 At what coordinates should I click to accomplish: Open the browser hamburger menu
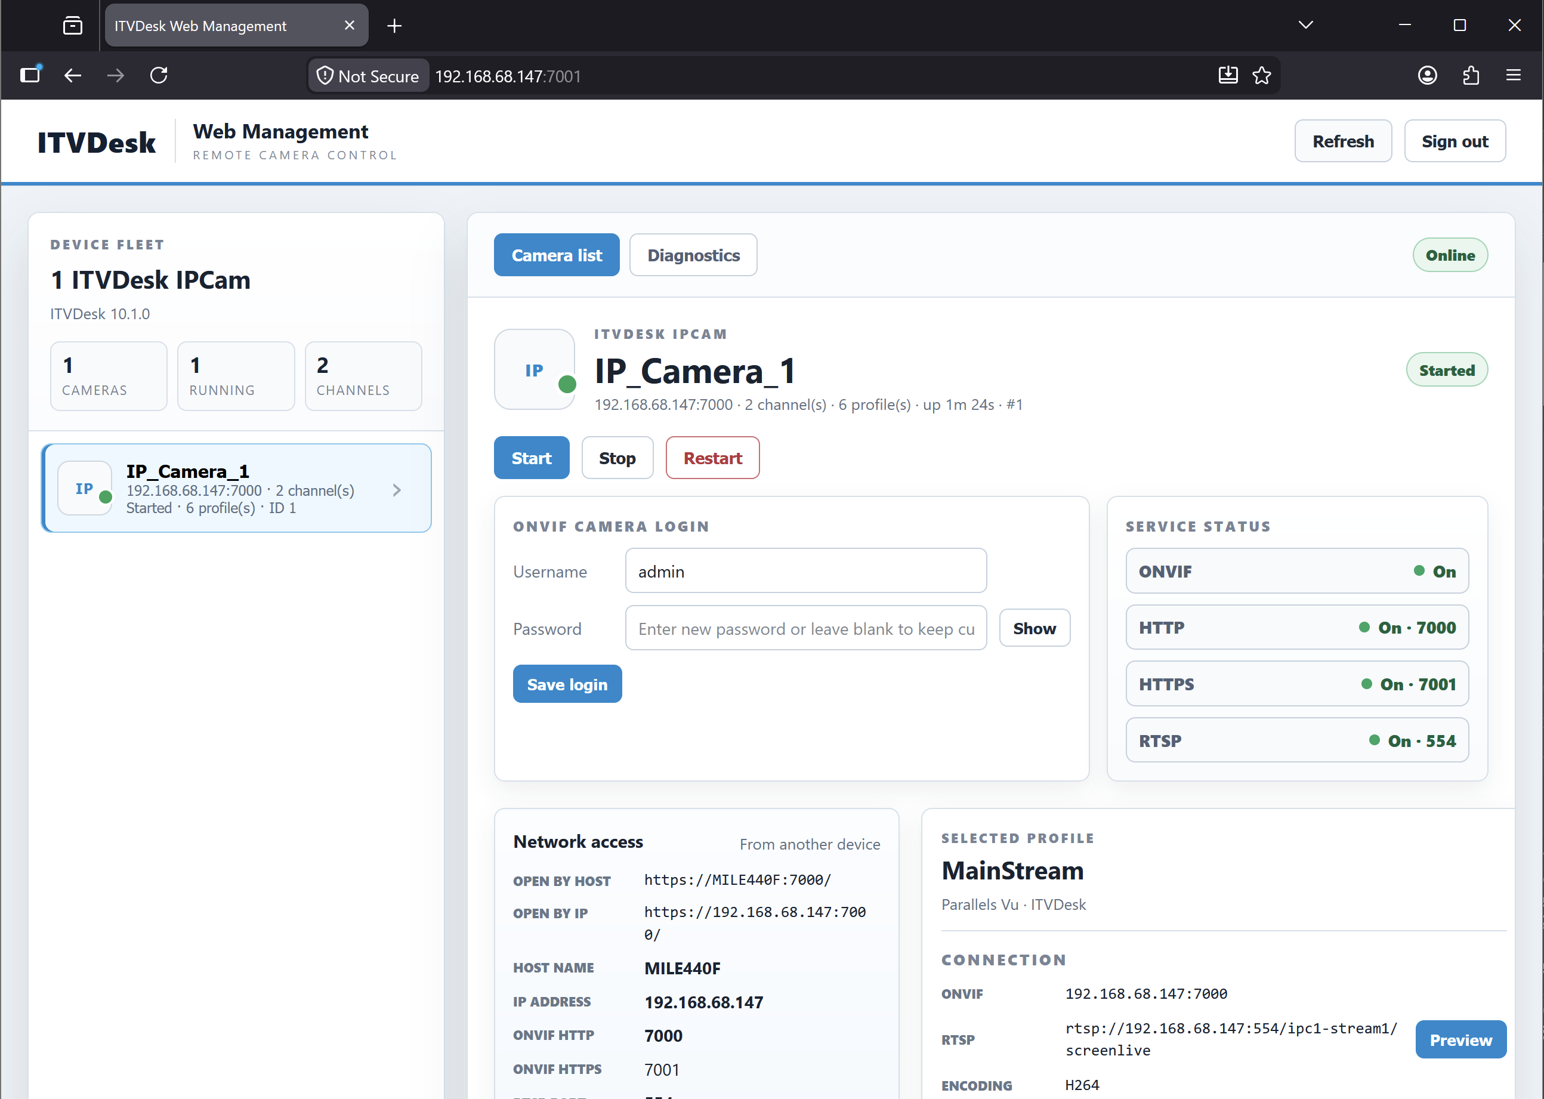[x=1514, y=75]
